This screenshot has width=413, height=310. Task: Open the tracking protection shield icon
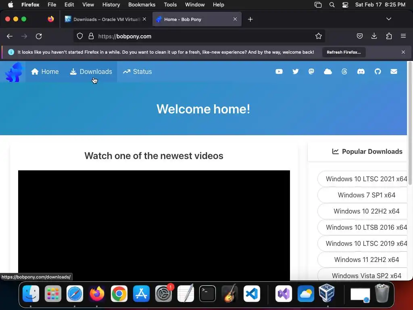click(x=80, y=36)
